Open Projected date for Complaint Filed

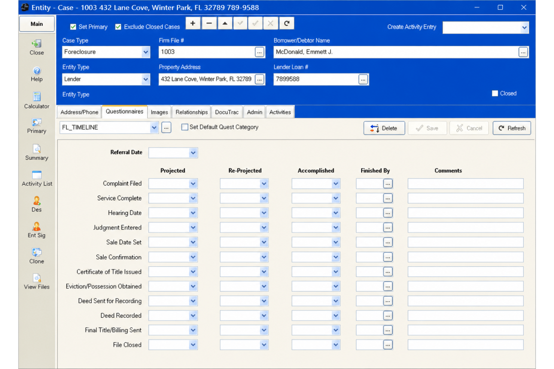point(193,184)
